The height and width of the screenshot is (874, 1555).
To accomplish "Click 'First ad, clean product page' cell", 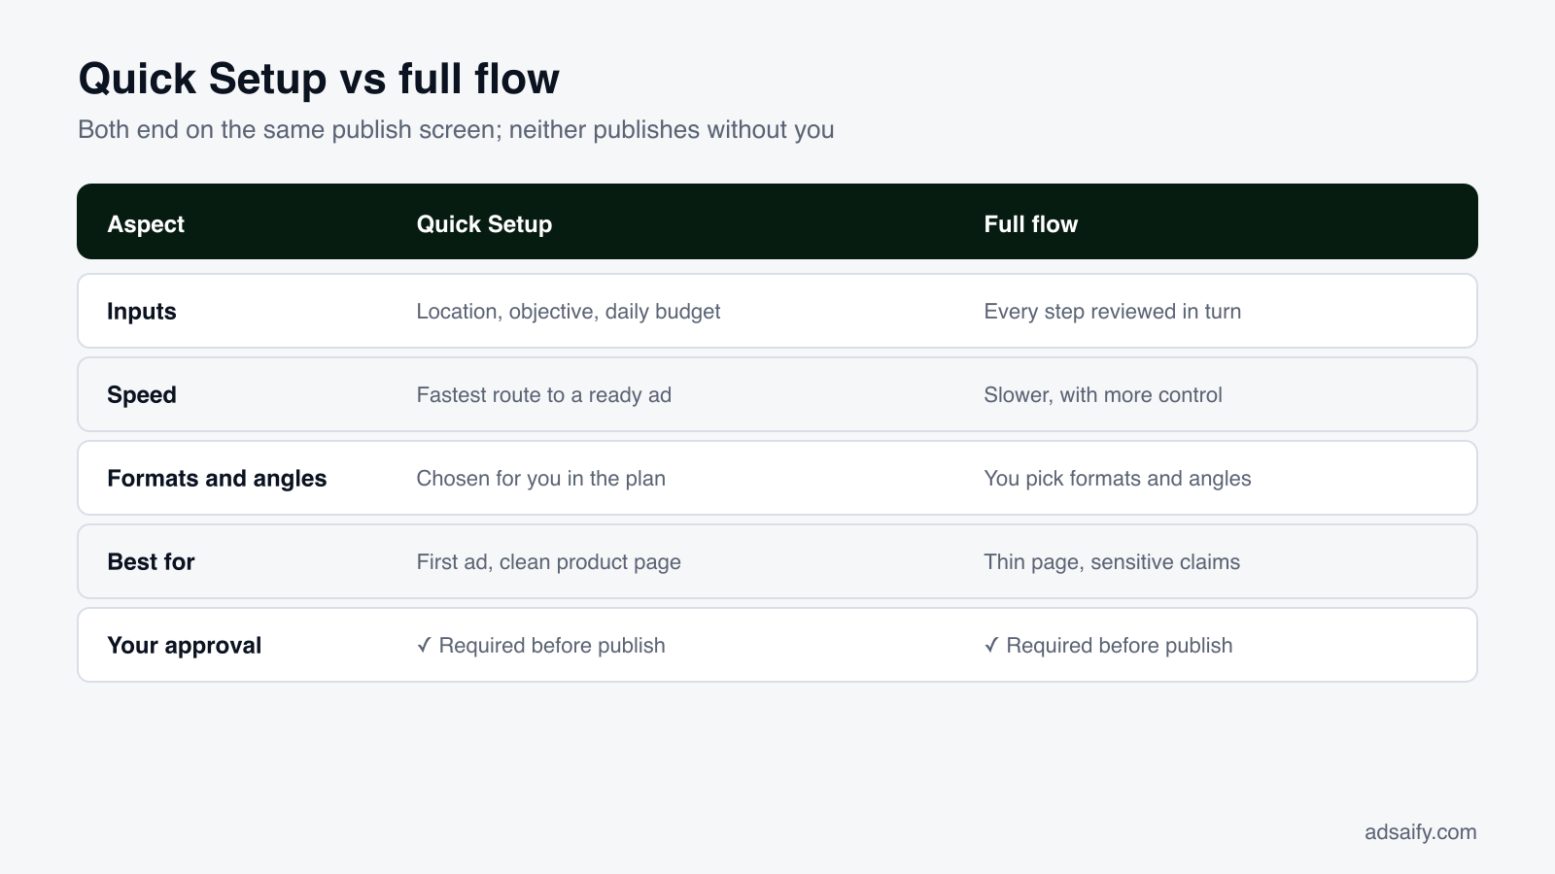I will pos(548,562).
